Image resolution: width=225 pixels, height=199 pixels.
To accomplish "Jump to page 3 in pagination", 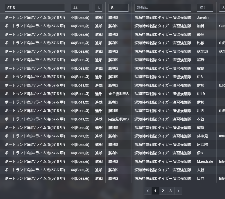I will coord(170,191).
